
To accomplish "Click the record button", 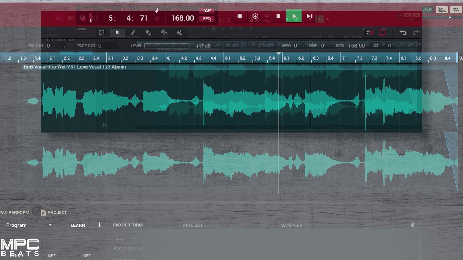I will tap(239, 16).
